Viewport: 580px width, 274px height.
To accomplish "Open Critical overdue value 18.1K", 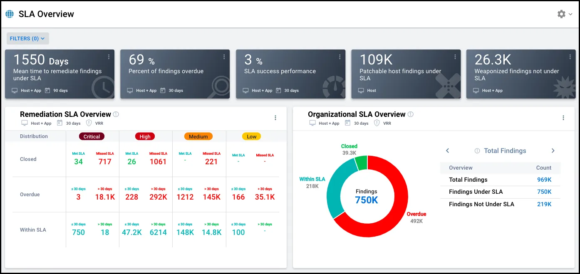I will coord(105,197).
